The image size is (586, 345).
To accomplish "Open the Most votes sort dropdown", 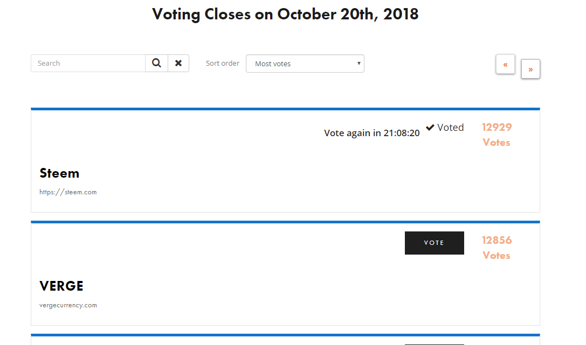I will 305,64.
